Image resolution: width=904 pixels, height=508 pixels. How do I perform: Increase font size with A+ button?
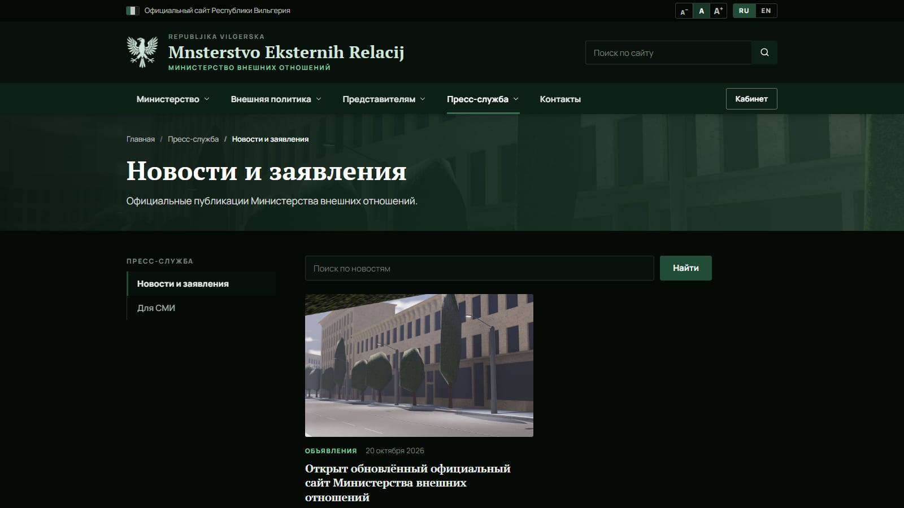coord(718,11)
